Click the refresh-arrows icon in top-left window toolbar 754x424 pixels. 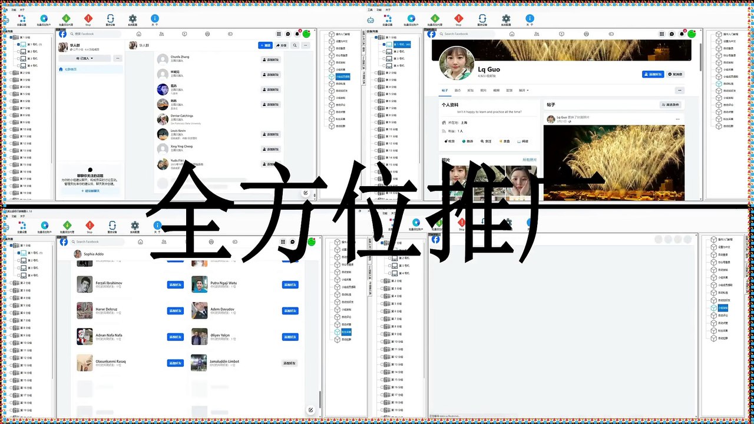[110, 18]
